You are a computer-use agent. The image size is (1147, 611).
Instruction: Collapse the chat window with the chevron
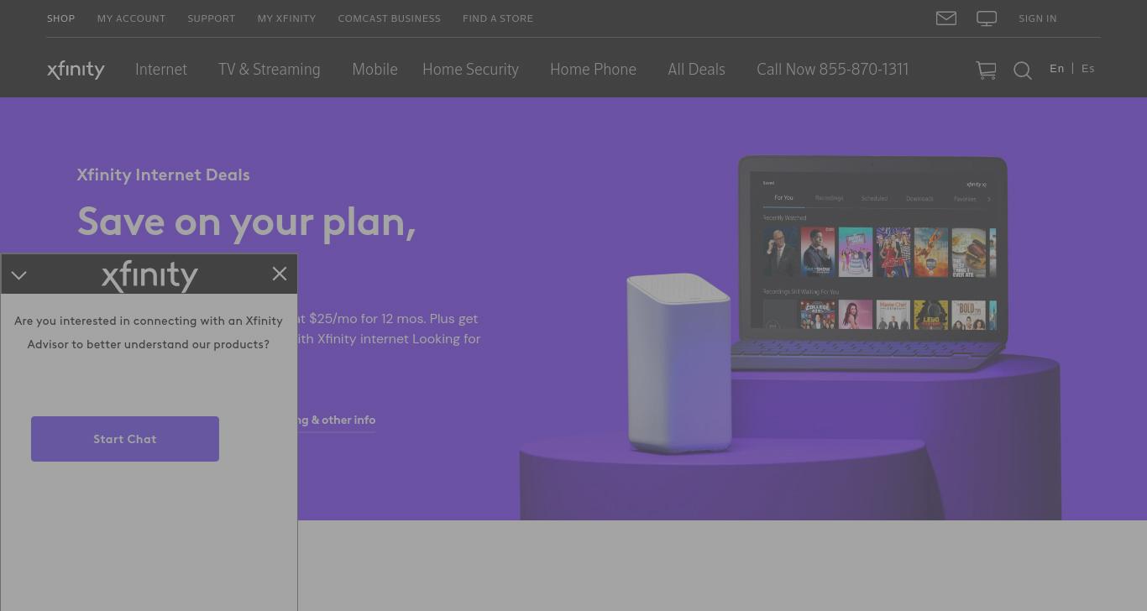(19, 275)
